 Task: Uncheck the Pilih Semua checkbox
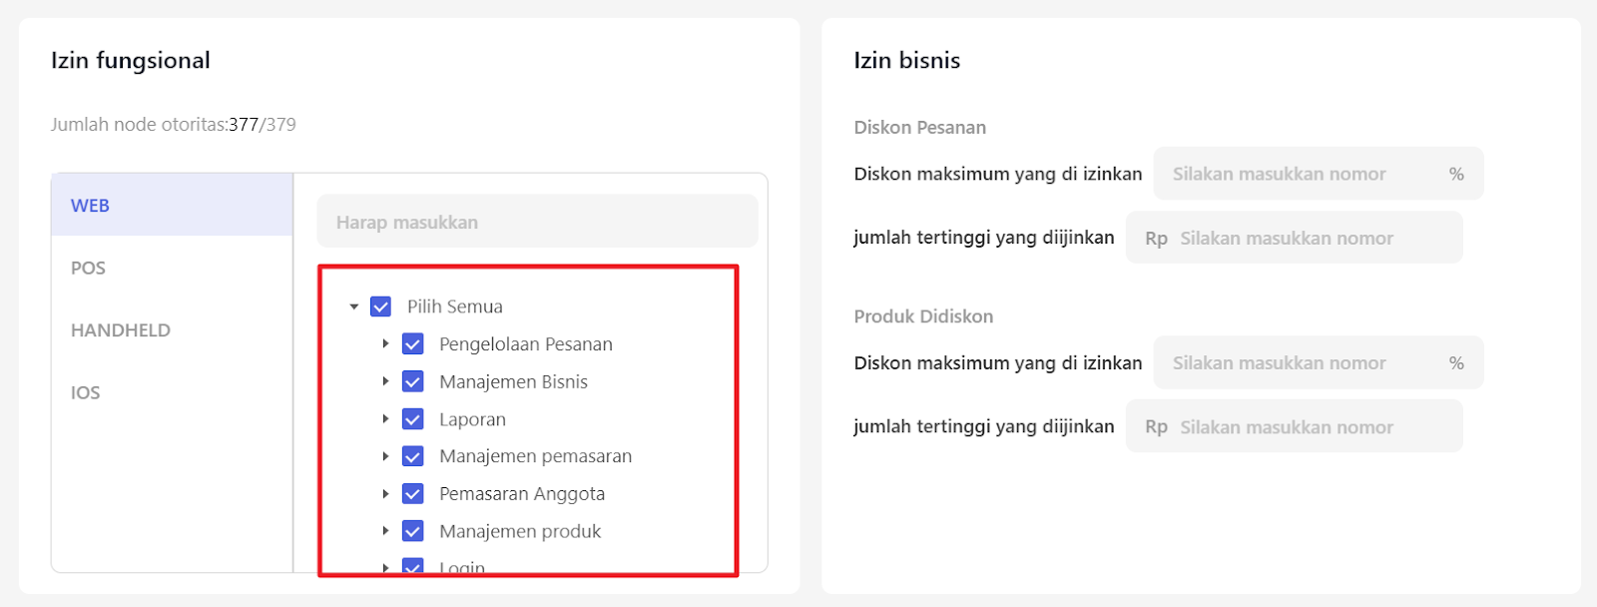click(380, 306)
